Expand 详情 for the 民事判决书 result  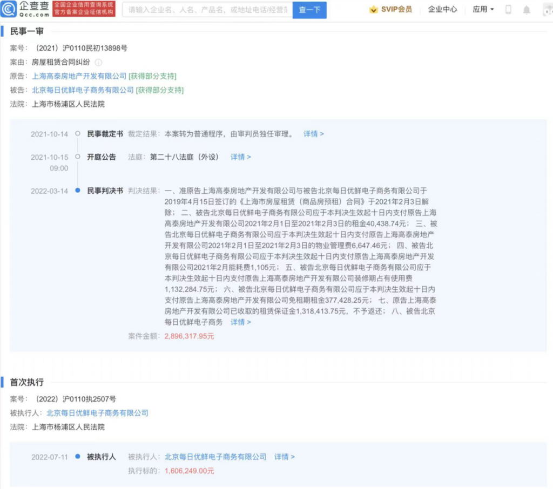tap(240, 322)
